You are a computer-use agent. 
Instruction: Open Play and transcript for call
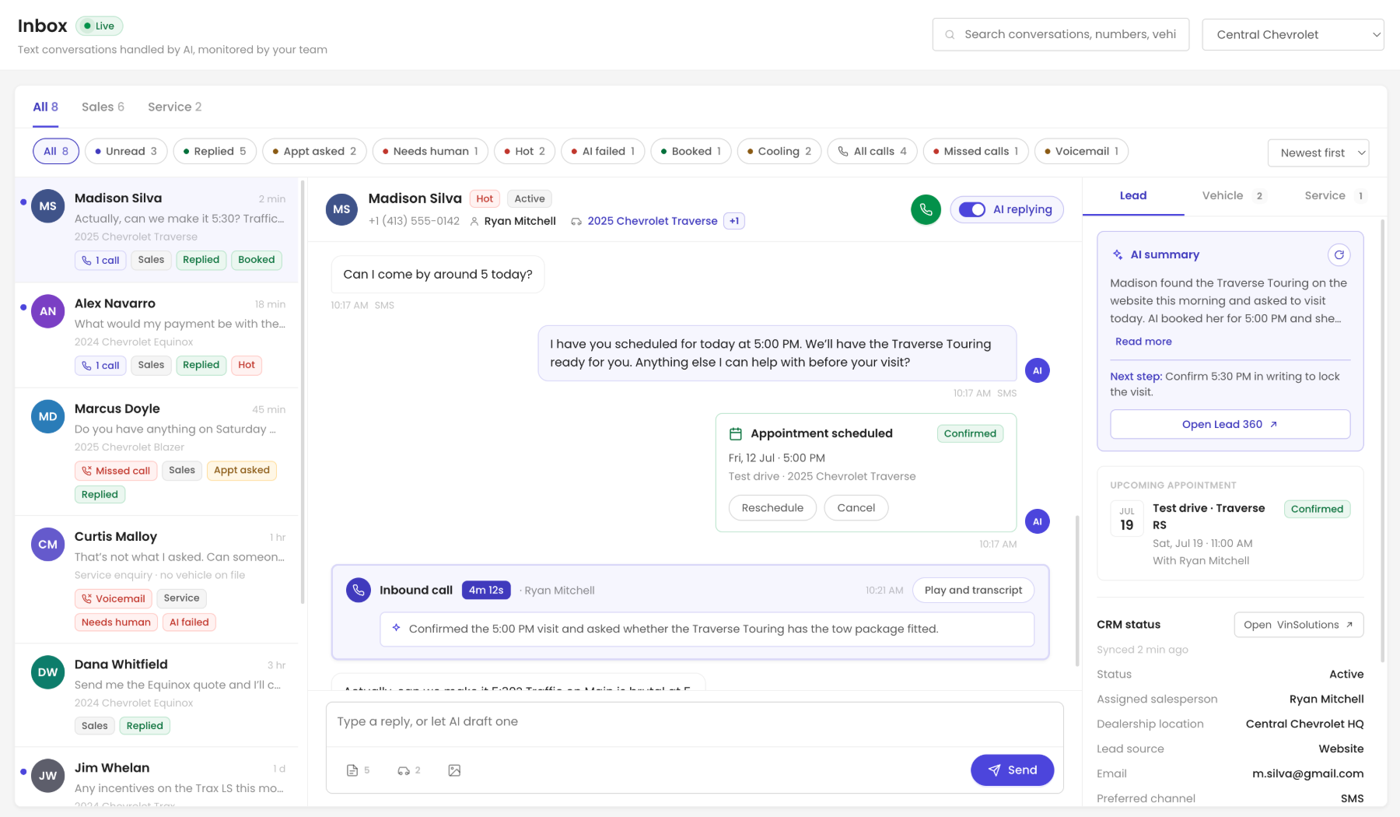pyautogui.click(x=973, y=591)
